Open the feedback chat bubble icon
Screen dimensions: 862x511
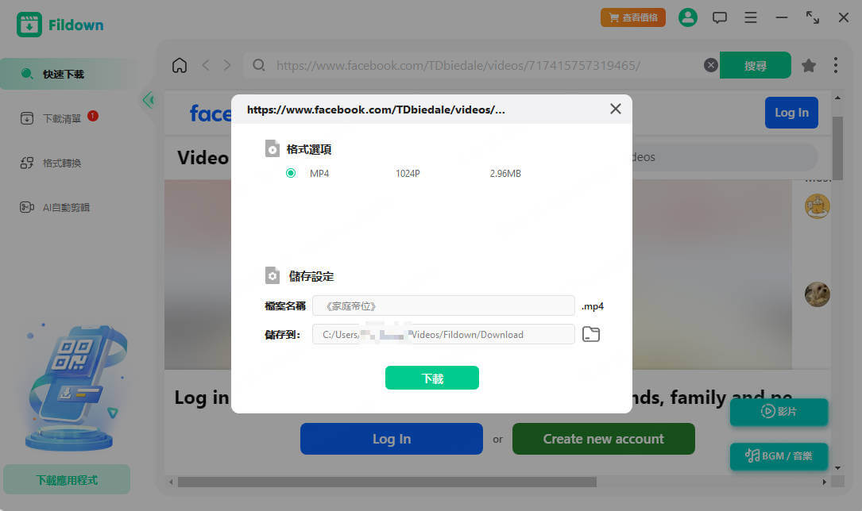tap(720, 17)
